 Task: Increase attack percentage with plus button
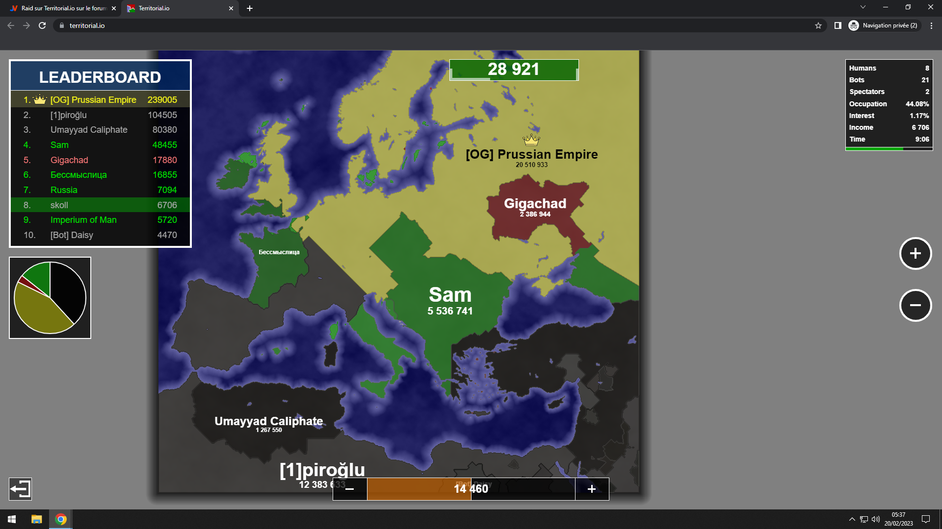pos(592,489)
